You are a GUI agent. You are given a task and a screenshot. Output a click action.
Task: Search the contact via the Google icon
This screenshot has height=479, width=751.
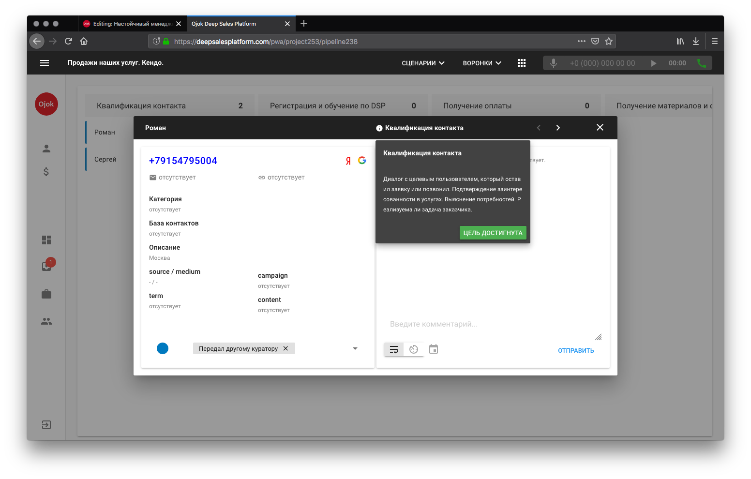(x=361, y=160)
